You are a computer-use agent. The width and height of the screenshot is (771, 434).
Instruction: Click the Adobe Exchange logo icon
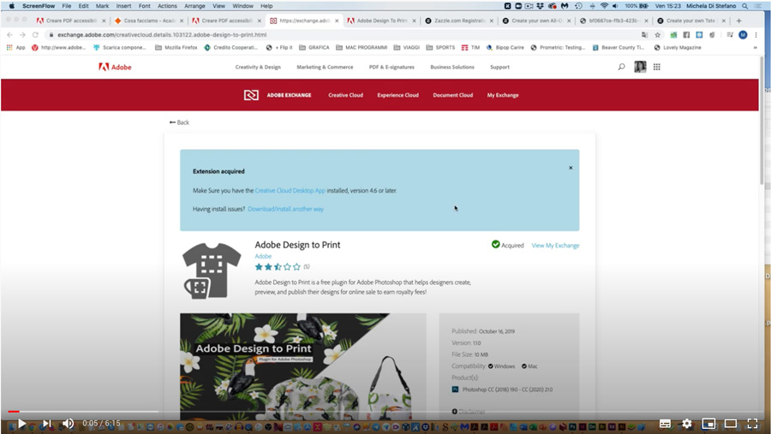coord(251,95)
